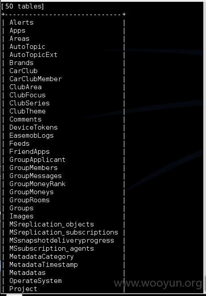The width and height of the screenshot is (206, 296).
Task: Click the DeviceTokens table name
Action: pyautogui.click(x=34, y=127)
